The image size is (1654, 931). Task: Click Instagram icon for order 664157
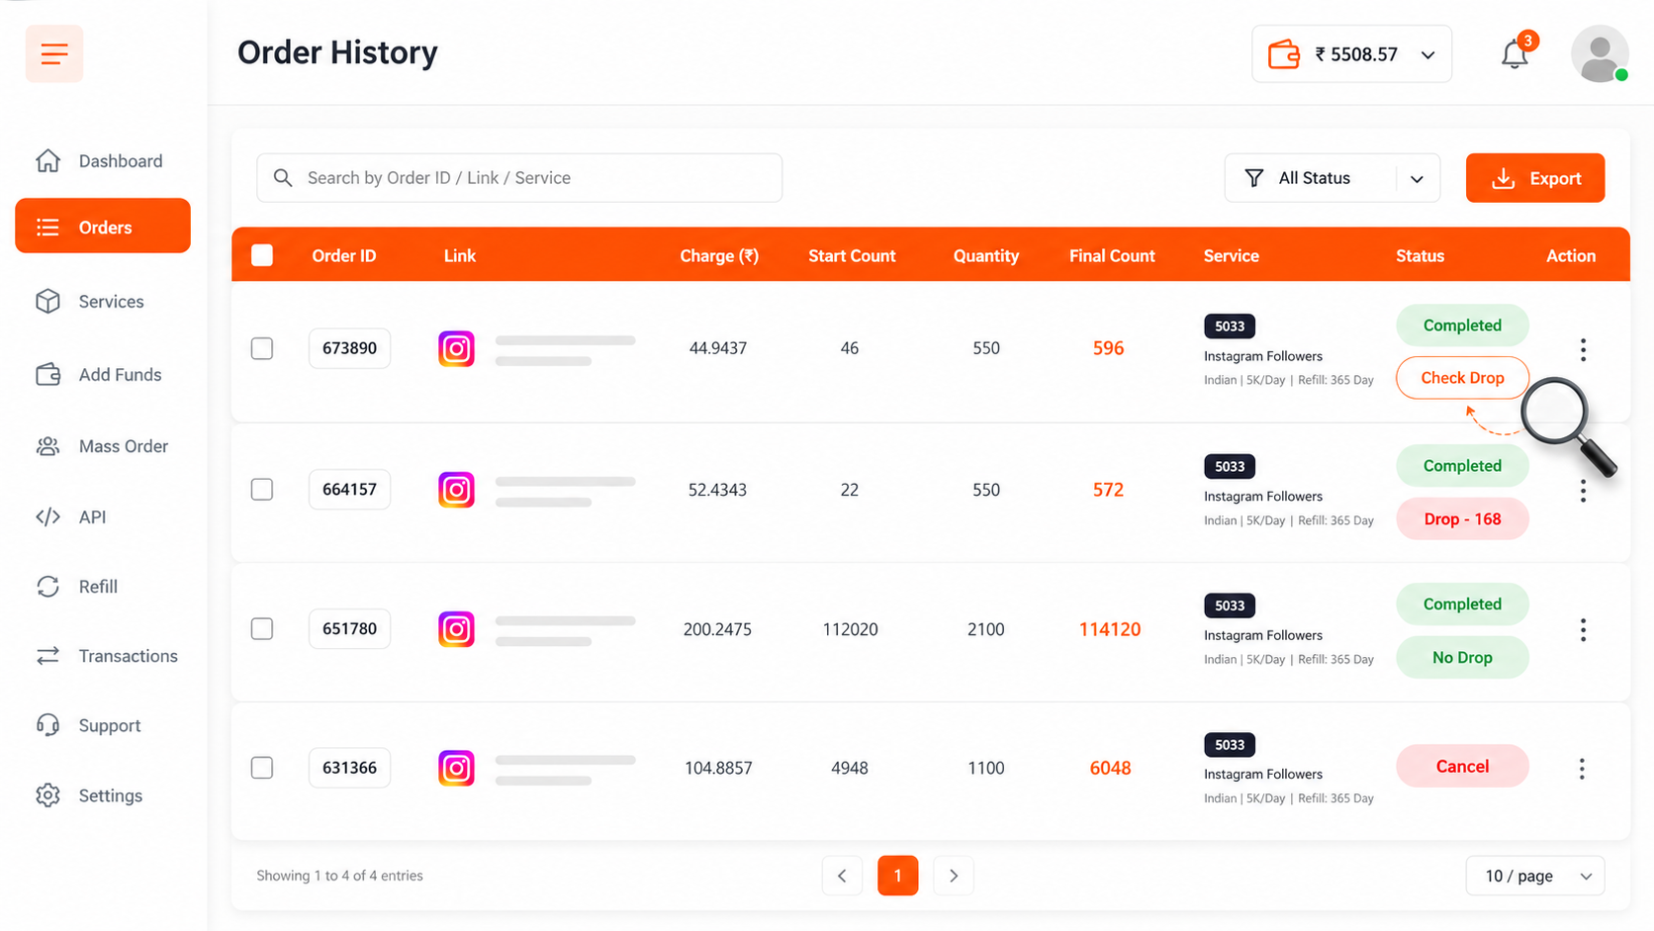click(x=456, y=490)
